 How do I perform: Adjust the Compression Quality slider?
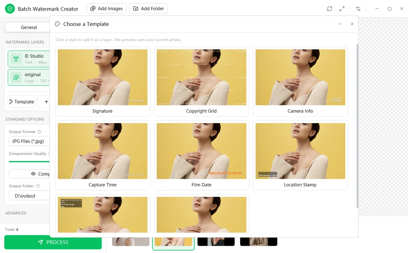(29, 161)
